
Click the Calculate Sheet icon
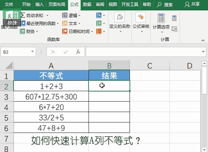click(174, 29)
